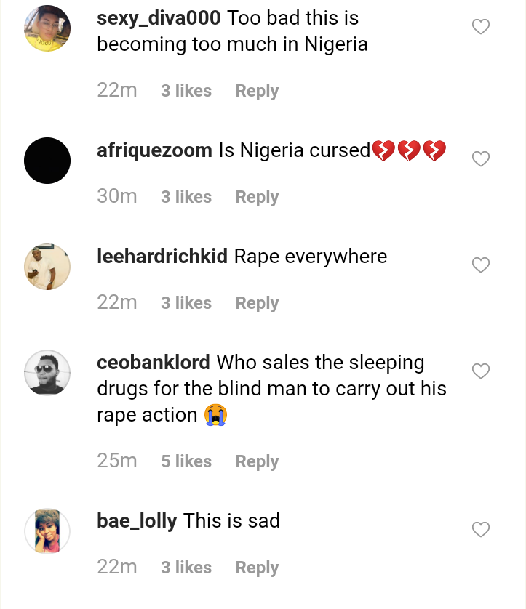
Task: Tap the heart on afriquezoom's comment
Action: pos(481,159)
